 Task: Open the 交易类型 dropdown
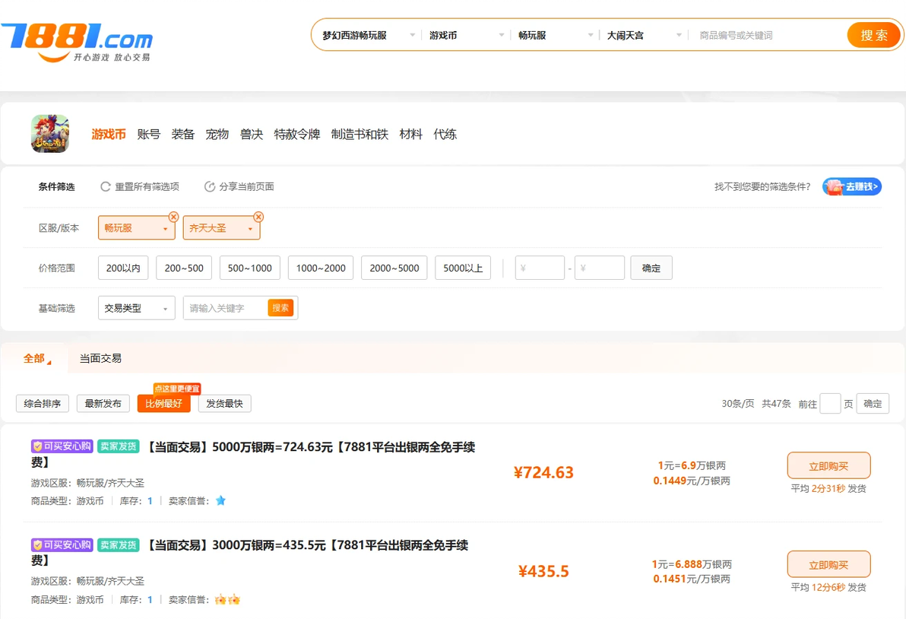click(x=136, y=308)
